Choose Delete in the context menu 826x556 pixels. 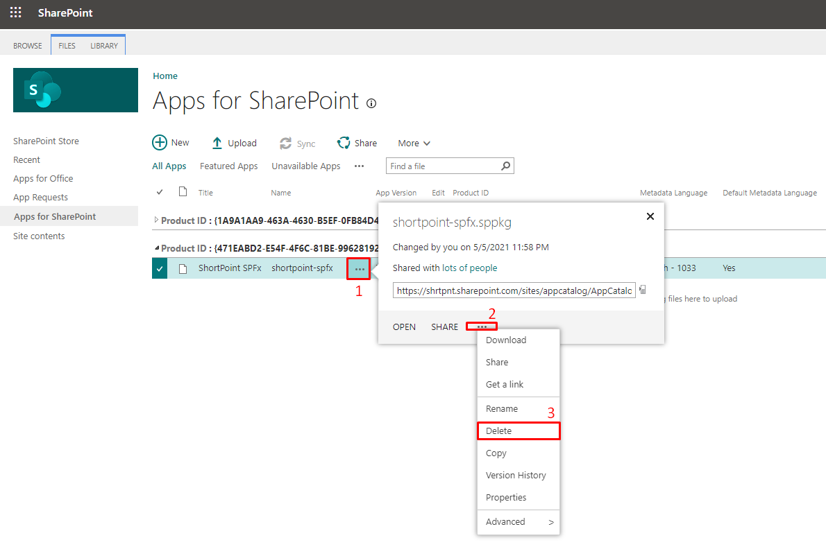[x=519, y=431]
